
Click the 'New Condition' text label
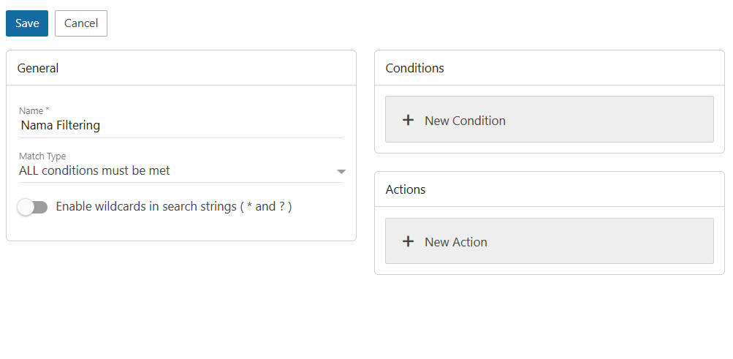point(465,121)
